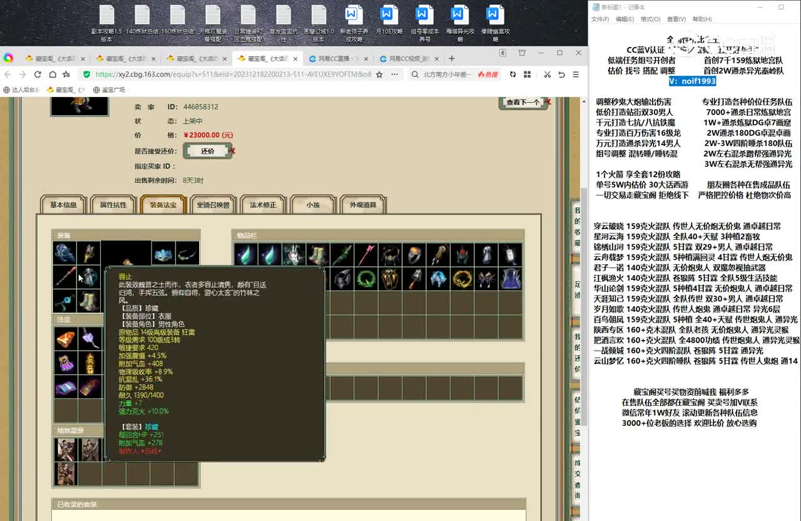Click the 还价 bargain button

(208, 151)
